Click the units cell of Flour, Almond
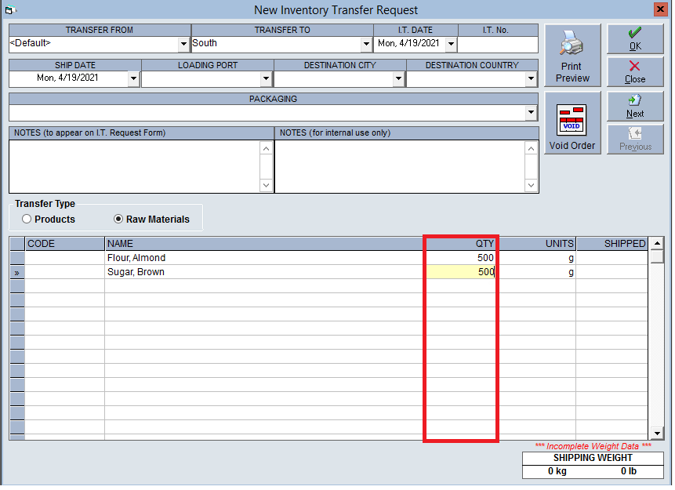Image resolution: width=675 pixels, height=490 pixels. (x=539, y=259)
